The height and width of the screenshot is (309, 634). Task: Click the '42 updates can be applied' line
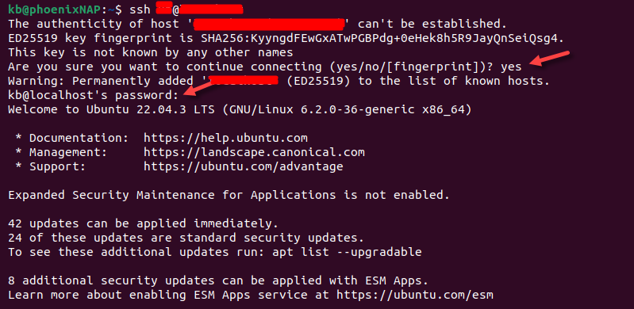coord(144,223)
